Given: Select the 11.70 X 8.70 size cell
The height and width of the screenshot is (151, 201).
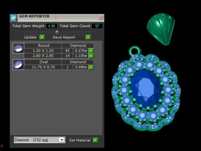Looking at the screenshot, I should point(43,67).
